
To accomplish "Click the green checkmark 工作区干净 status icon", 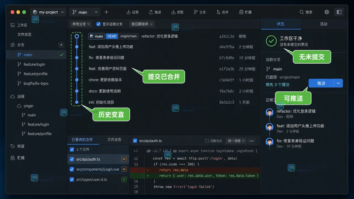I will pos(271,41).
